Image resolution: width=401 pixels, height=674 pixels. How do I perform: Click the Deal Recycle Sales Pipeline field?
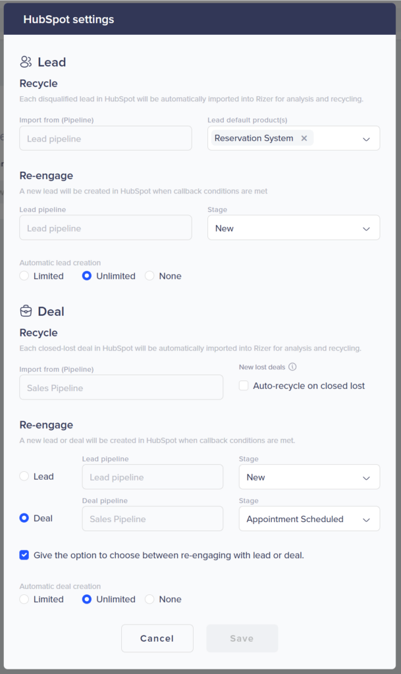(x=121, y=388)
